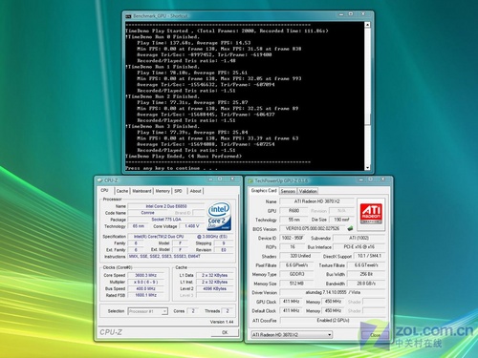478x358 pixels.
Task: Click the BIOS save chip icon in GPU-Z
Action: (350, 228)
